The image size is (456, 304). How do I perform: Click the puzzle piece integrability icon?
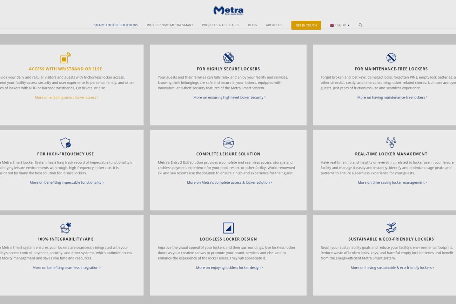click(65, 228)
